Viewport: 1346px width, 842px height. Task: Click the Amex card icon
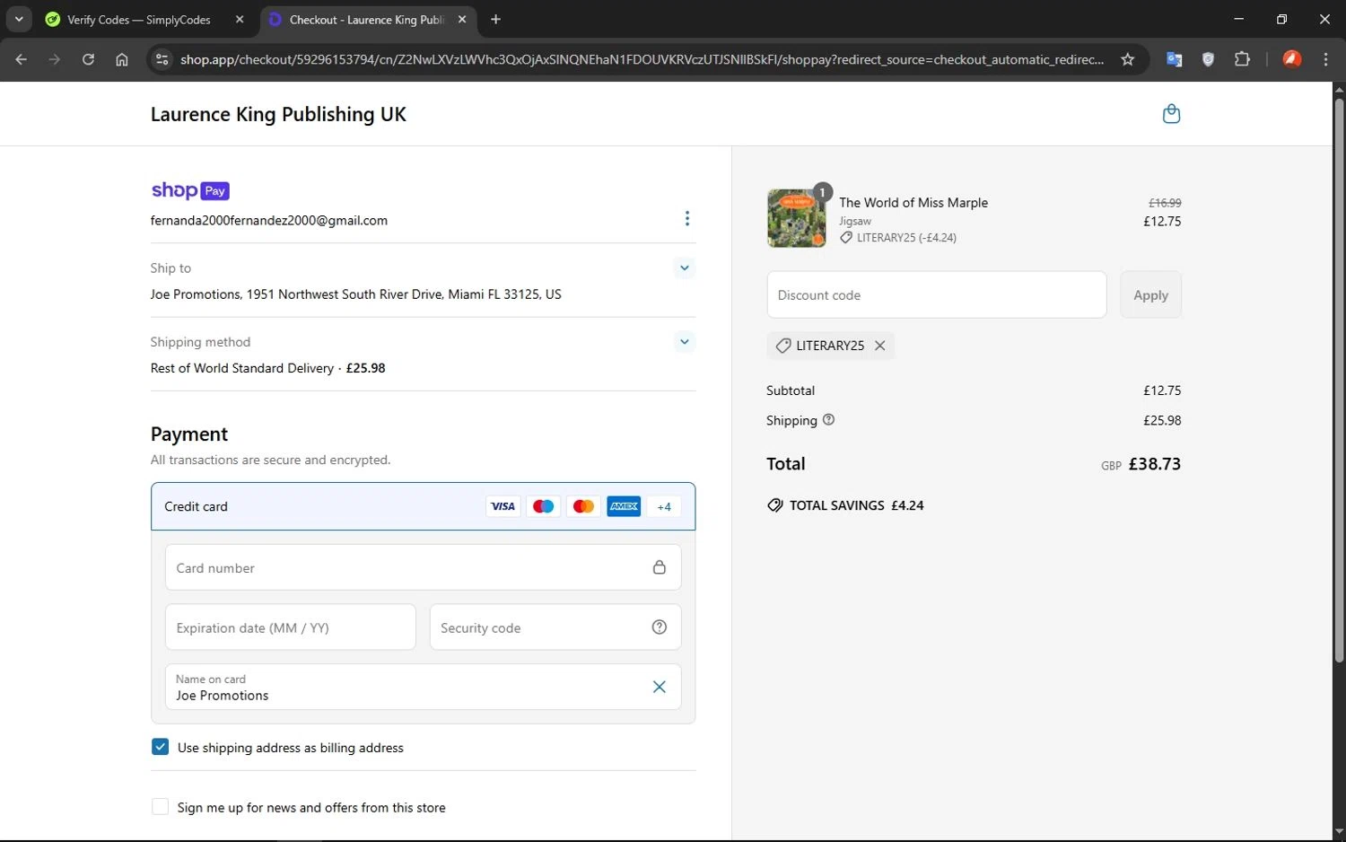[x=624, y=506]
